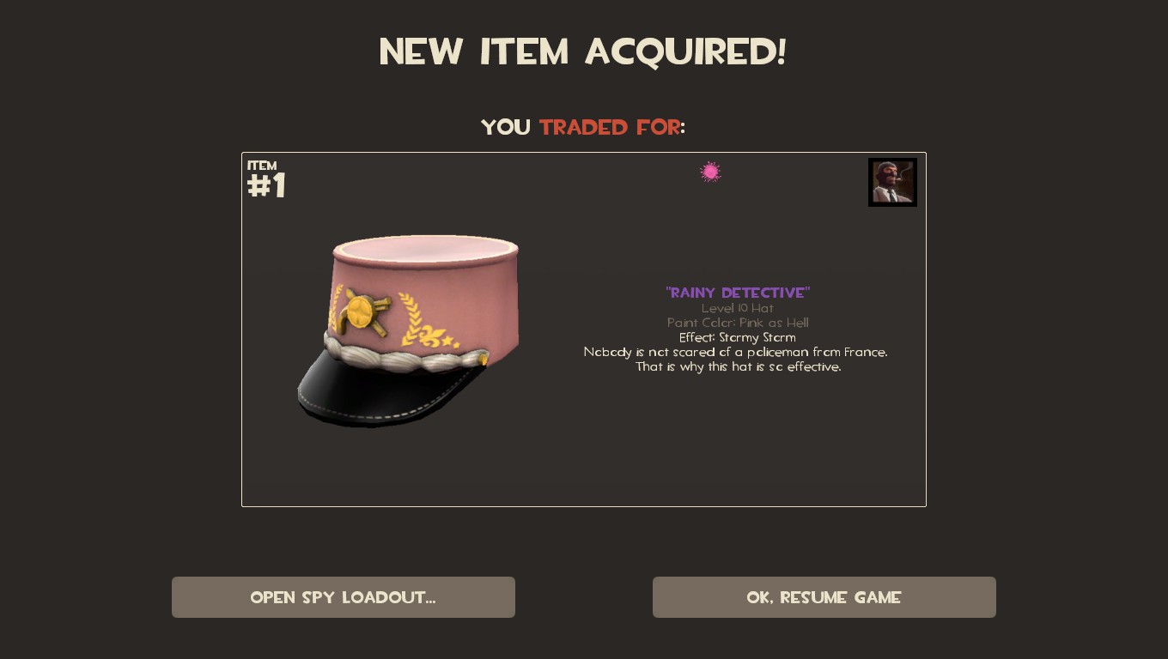Viewport: 1168px width, 659px height.
Task: Click "That is why this hat" description line
Action: pos(739,366)
